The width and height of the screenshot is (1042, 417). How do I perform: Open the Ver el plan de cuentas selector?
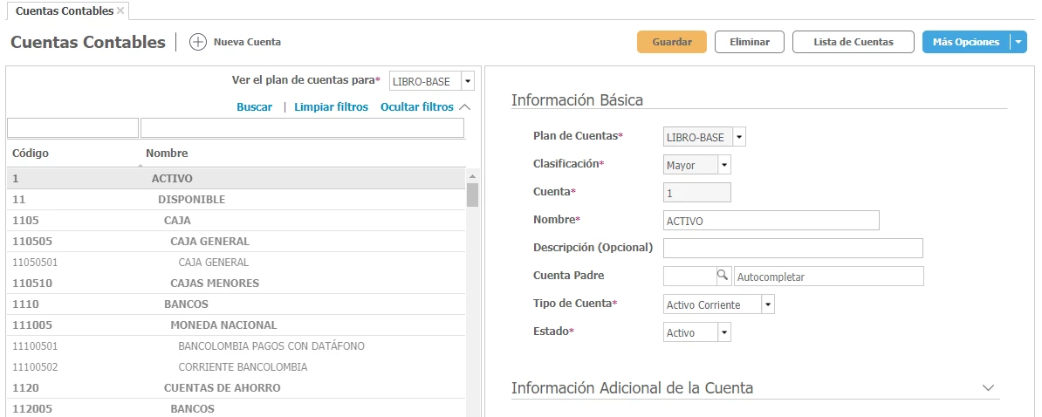pos(467,81)
